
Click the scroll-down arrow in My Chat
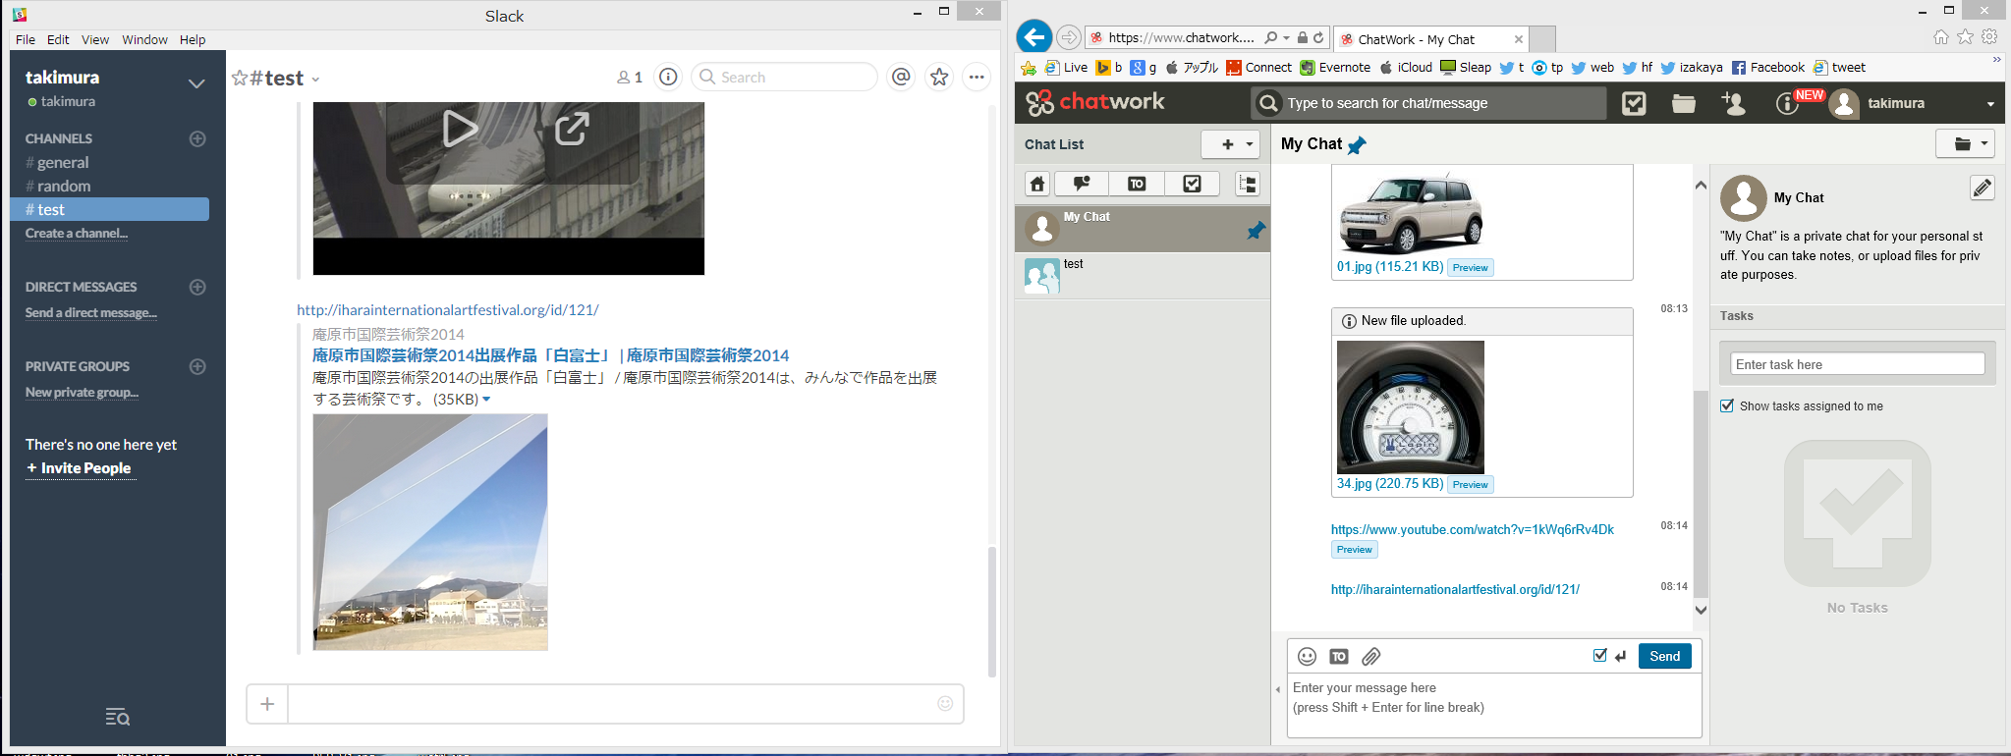(x=1701, y=610)
